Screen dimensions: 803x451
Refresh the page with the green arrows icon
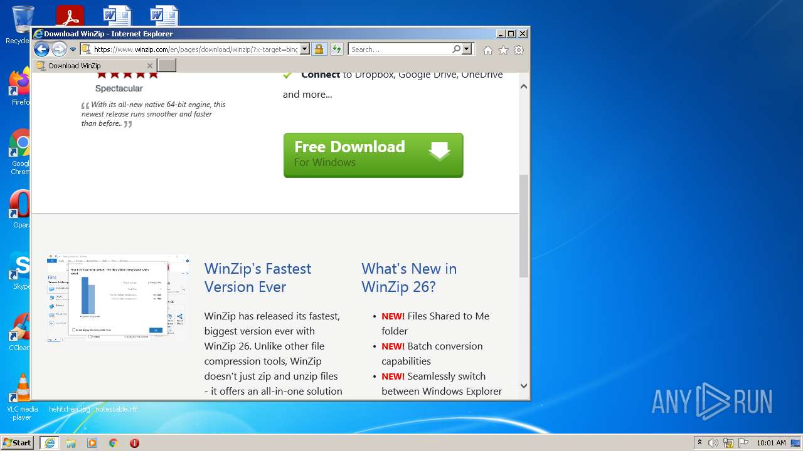[337, 49]
